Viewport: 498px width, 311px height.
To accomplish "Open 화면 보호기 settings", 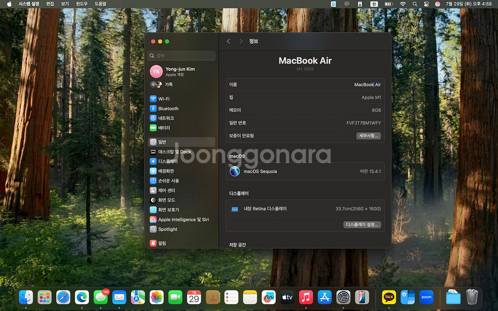I will point(181,210).
